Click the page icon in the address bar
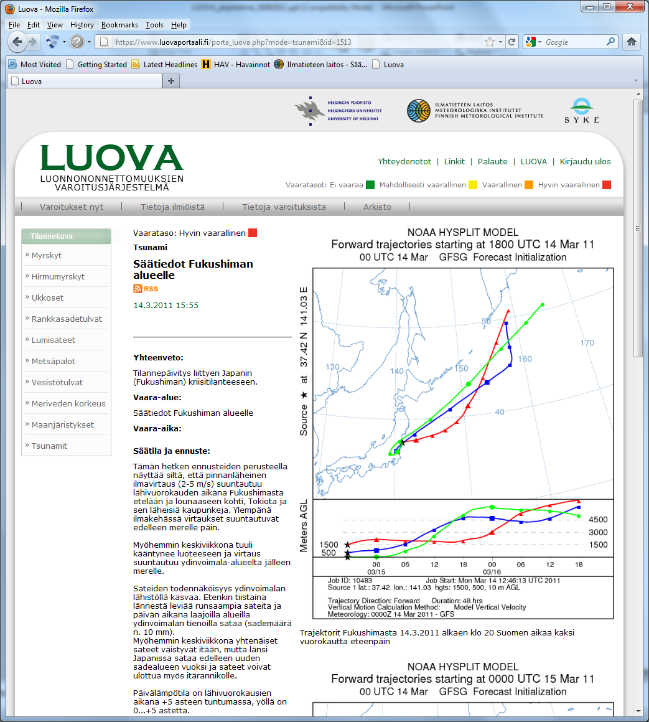Viewport: 649px width, 722px height. pyautogui.click(x=104, y=42)
